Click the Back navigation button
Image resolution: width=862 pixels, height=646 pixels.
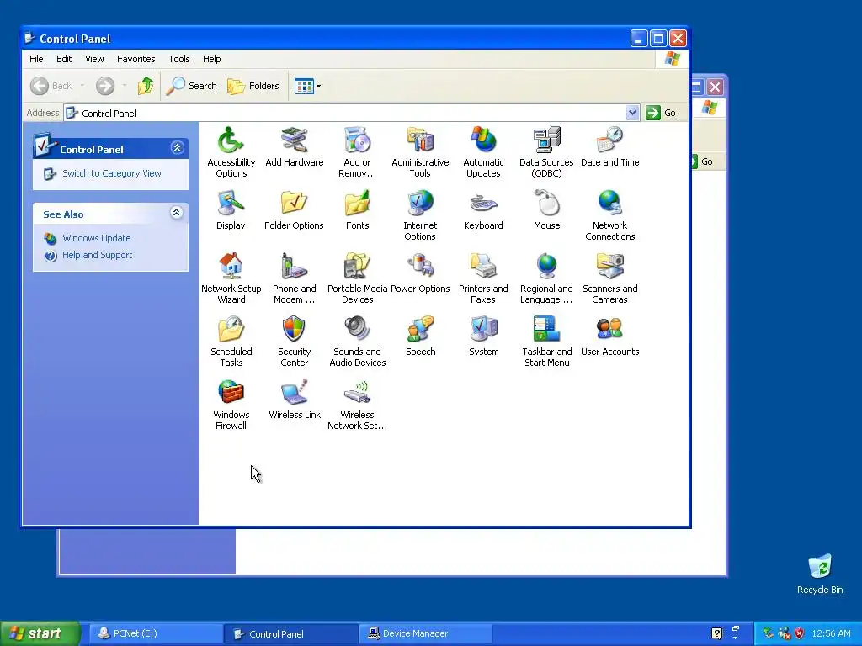(51, 86)
